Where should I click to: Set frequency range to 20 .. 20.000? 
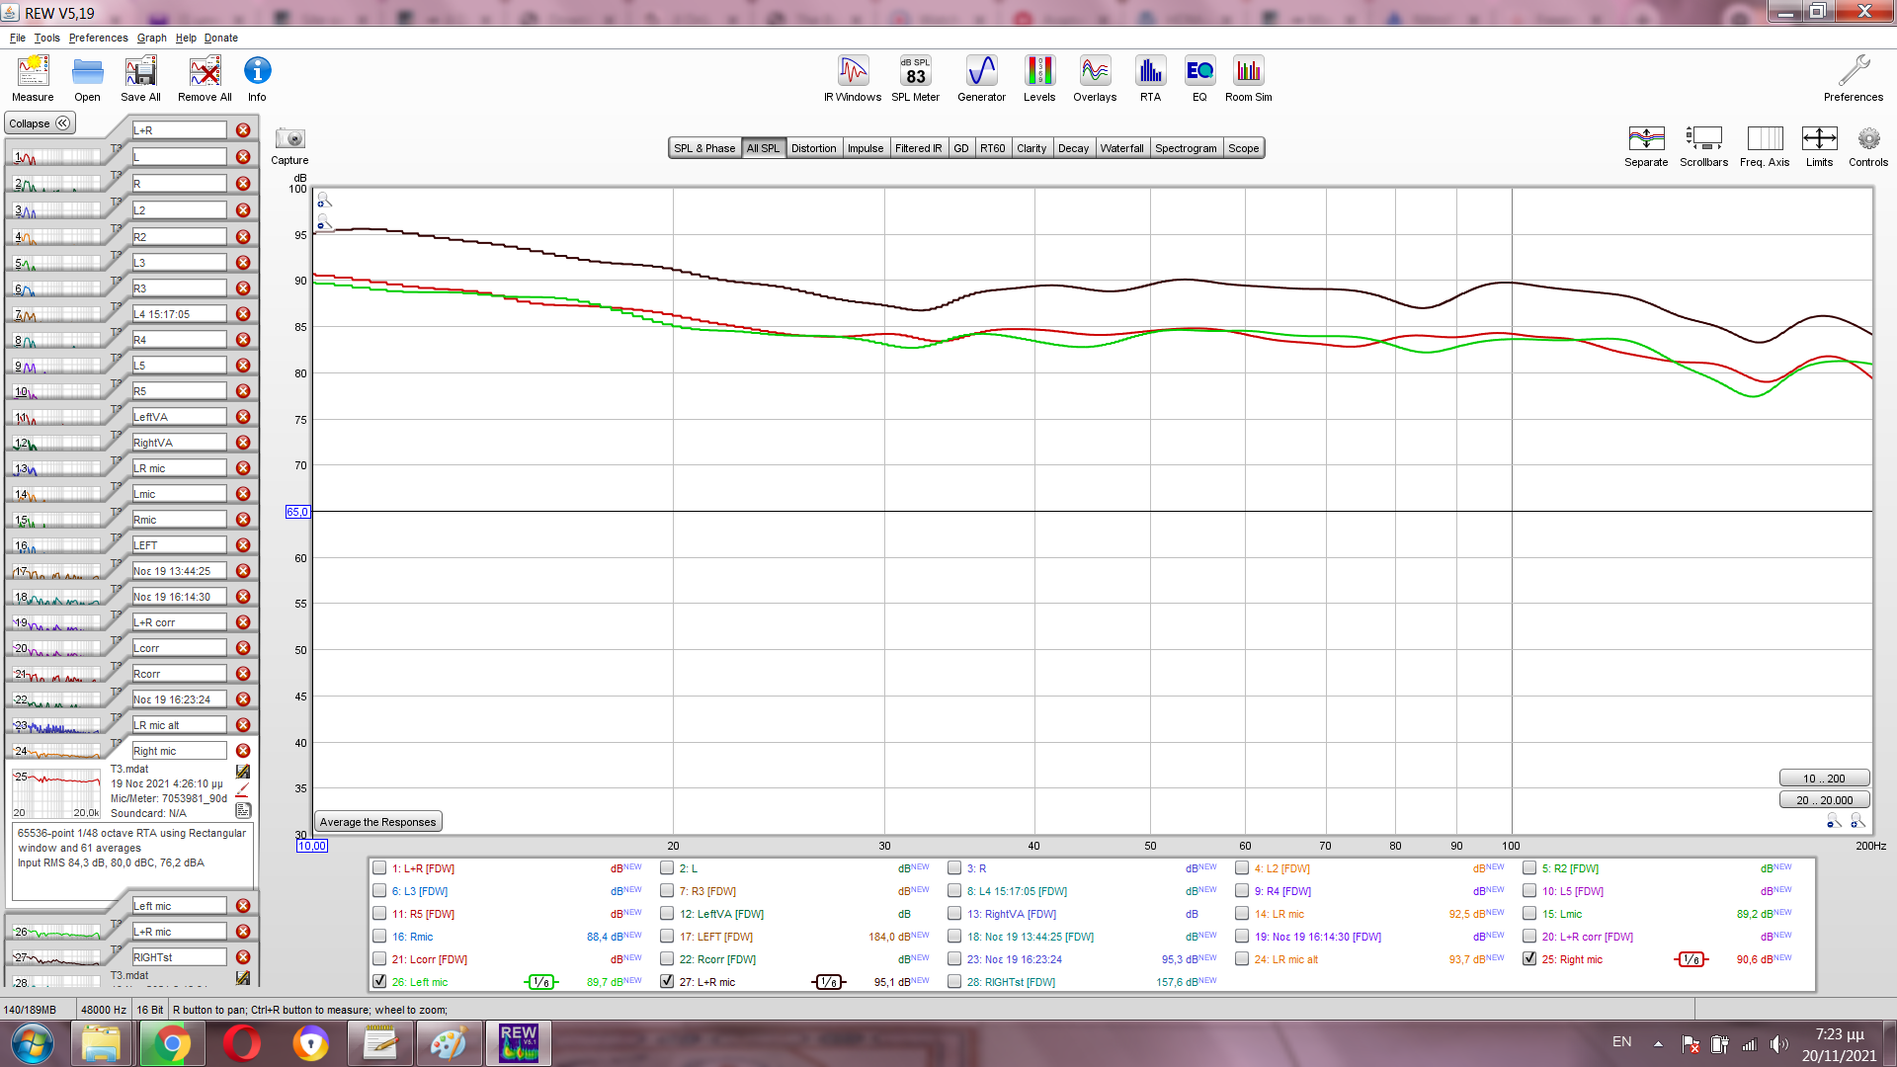[1824, 800]
